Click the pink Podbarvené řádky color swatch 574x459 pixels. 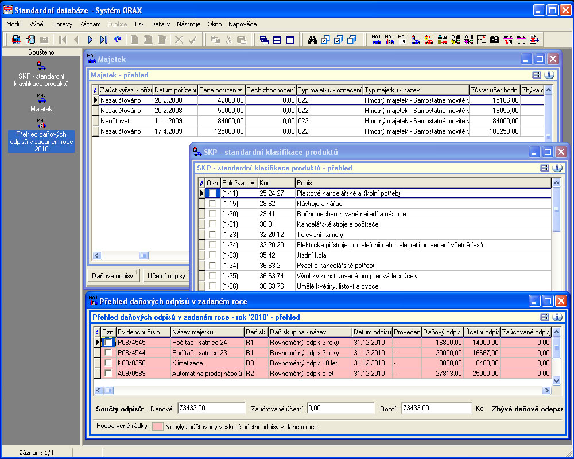point(157,426)
